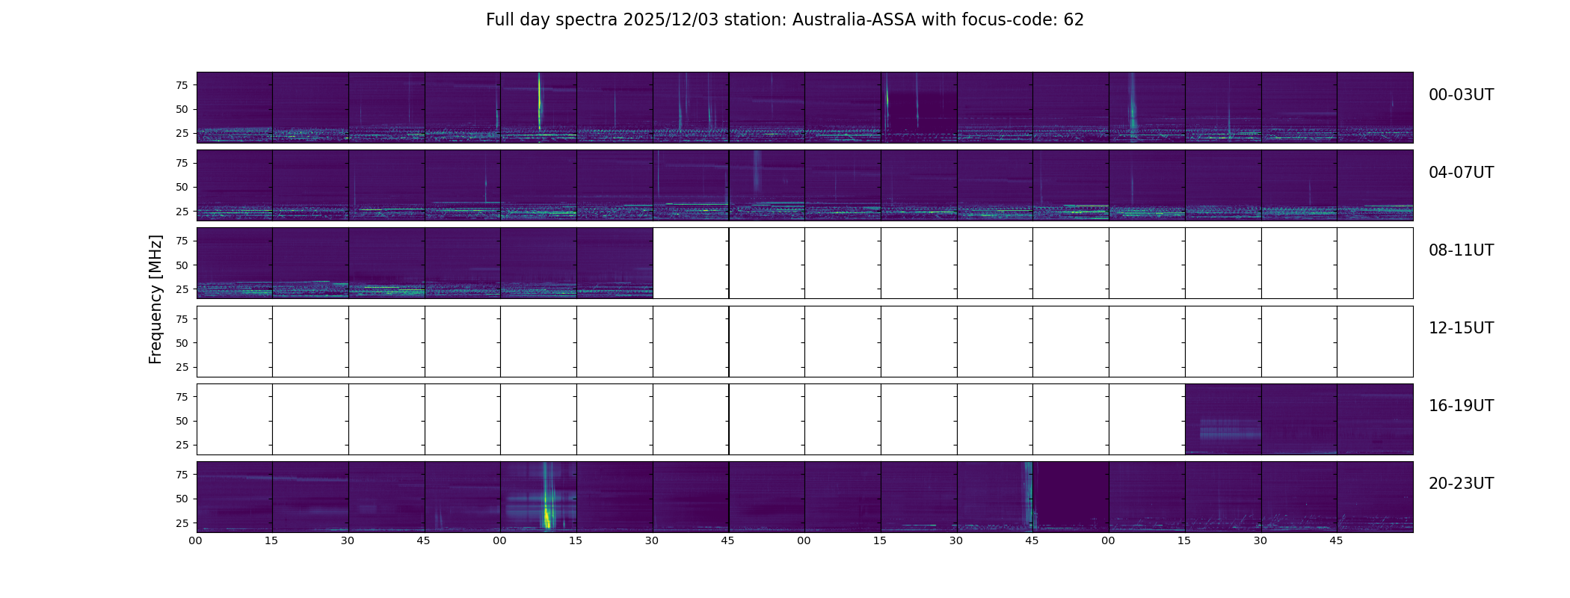
Task: Click the Frequency [MHz] axis label
Action: (156, 299)
